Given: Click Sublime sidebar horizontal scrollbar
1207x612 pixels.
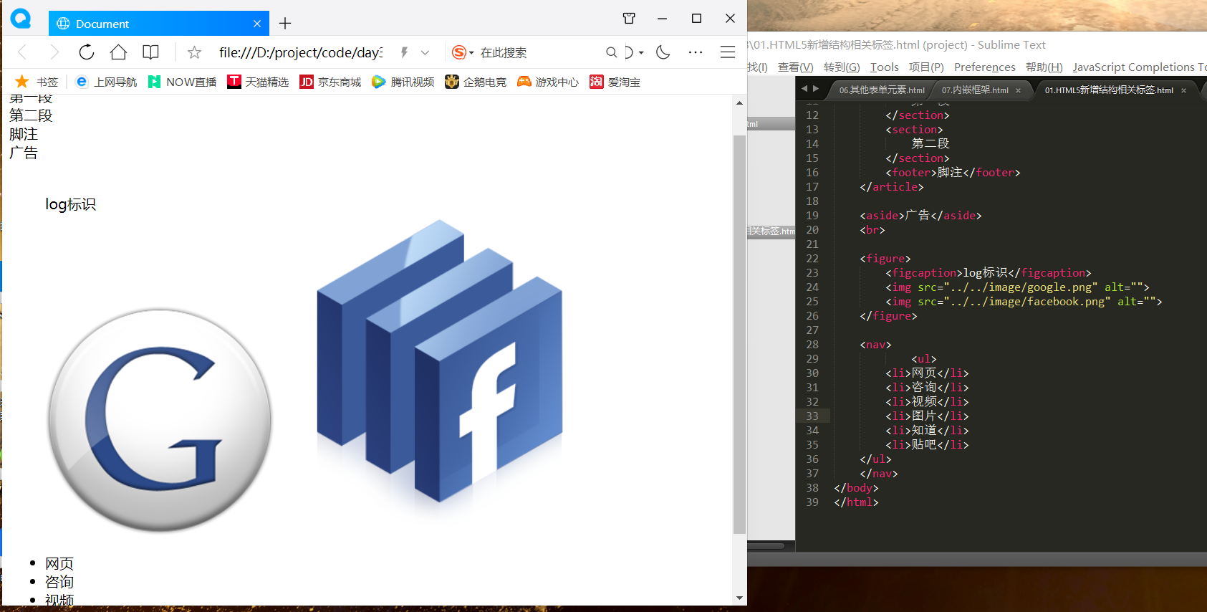Looking at the screenshot, I should 766,546.
